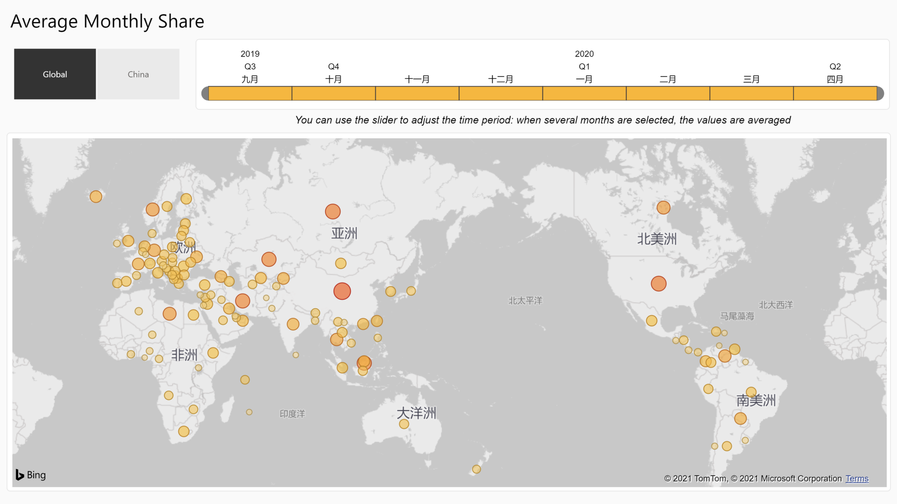Click the 四月 Q2 segment on the timeline

coord(835,93)
